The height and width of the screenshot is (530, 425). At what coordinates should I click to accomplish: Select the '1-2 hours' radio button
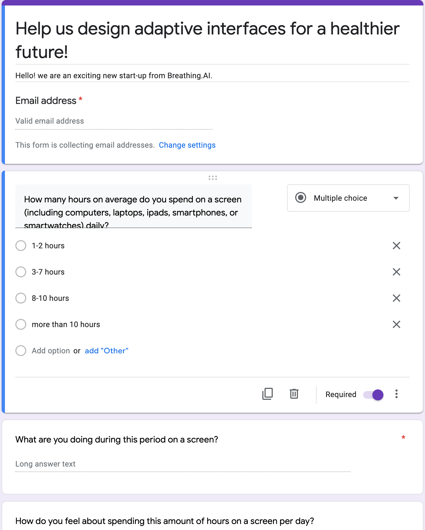(21, 246)
